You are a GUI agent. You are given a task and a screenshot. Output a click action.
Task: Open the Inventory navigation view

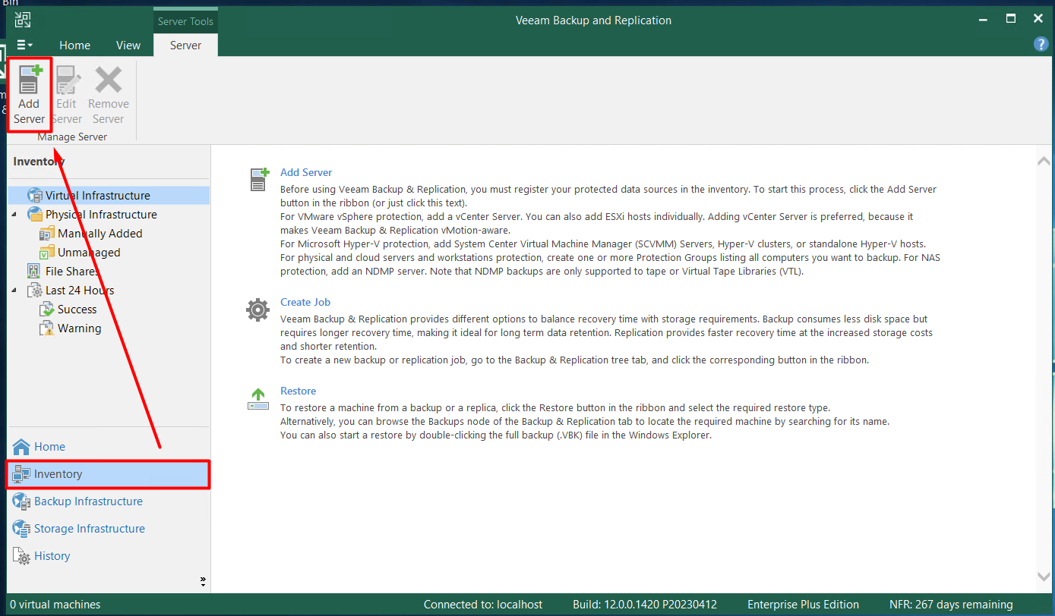coord(109,473)
